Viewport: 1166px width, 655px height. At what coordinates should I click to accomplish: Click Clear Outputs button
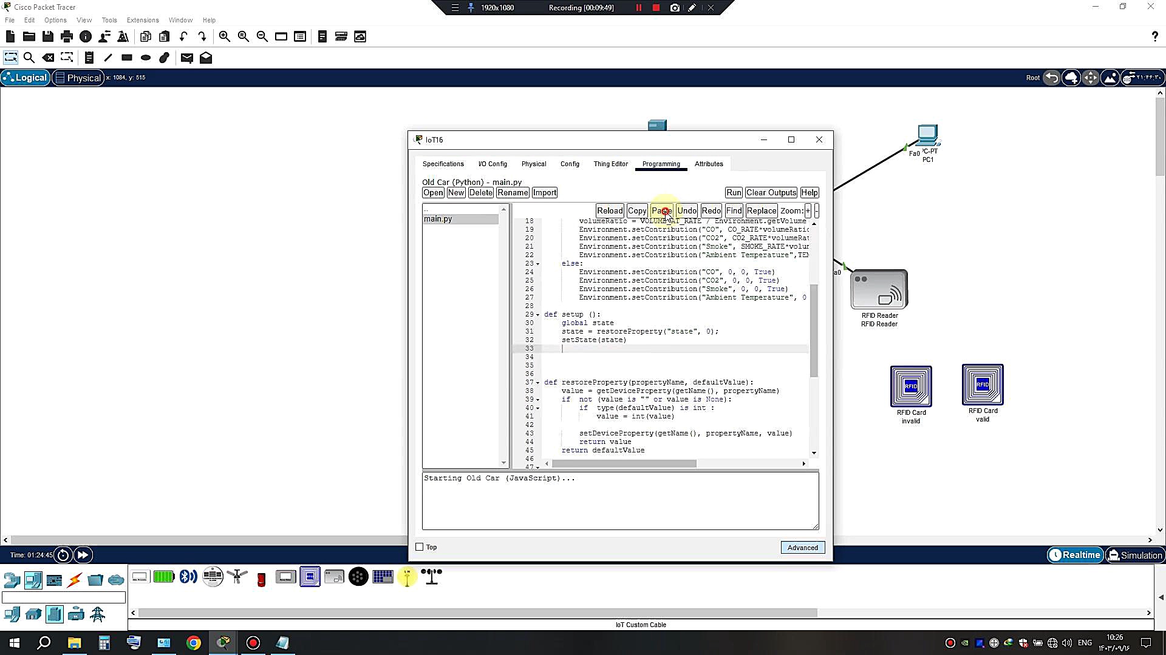[771, 192]
